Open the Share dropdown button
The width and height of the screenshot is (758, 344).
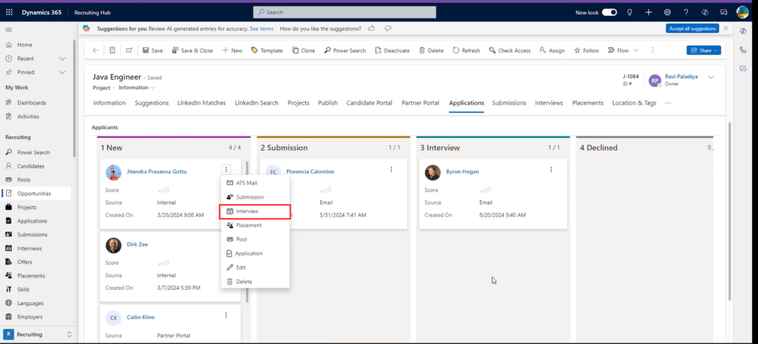(704, 50)
